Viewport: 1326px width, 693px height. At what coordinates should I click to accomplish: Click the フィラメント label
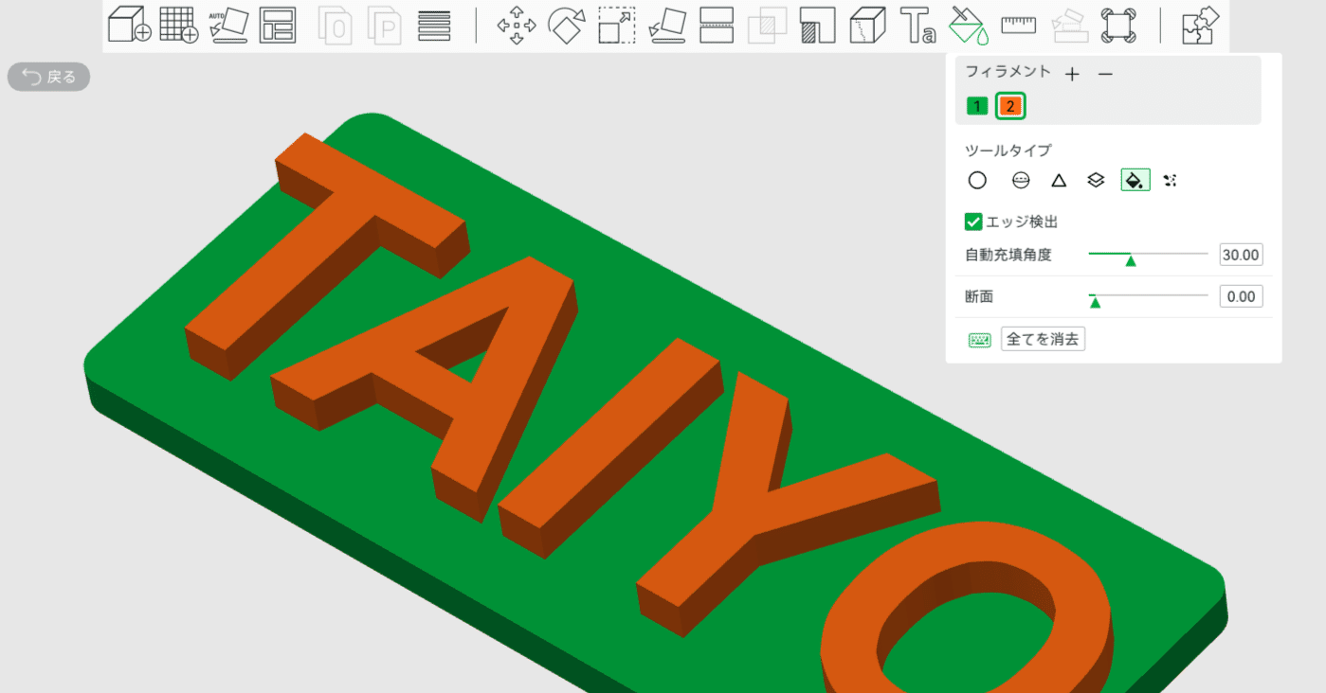[1008, 72]
